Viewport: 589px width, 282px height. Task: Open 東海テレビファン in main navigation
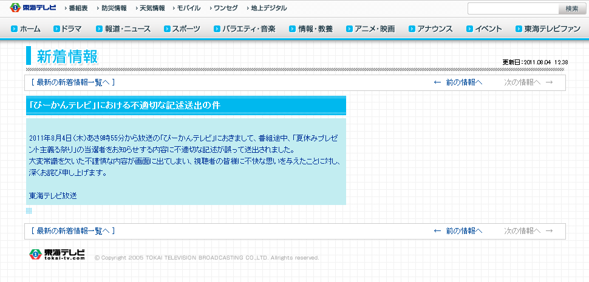point(553,29)
